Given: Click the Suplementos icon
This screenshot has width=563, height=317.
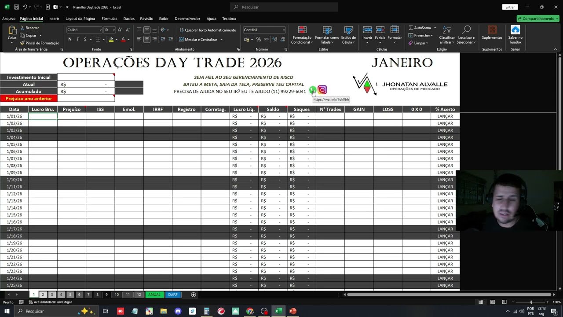Looking at the screenshot, I should click(492, 30).
